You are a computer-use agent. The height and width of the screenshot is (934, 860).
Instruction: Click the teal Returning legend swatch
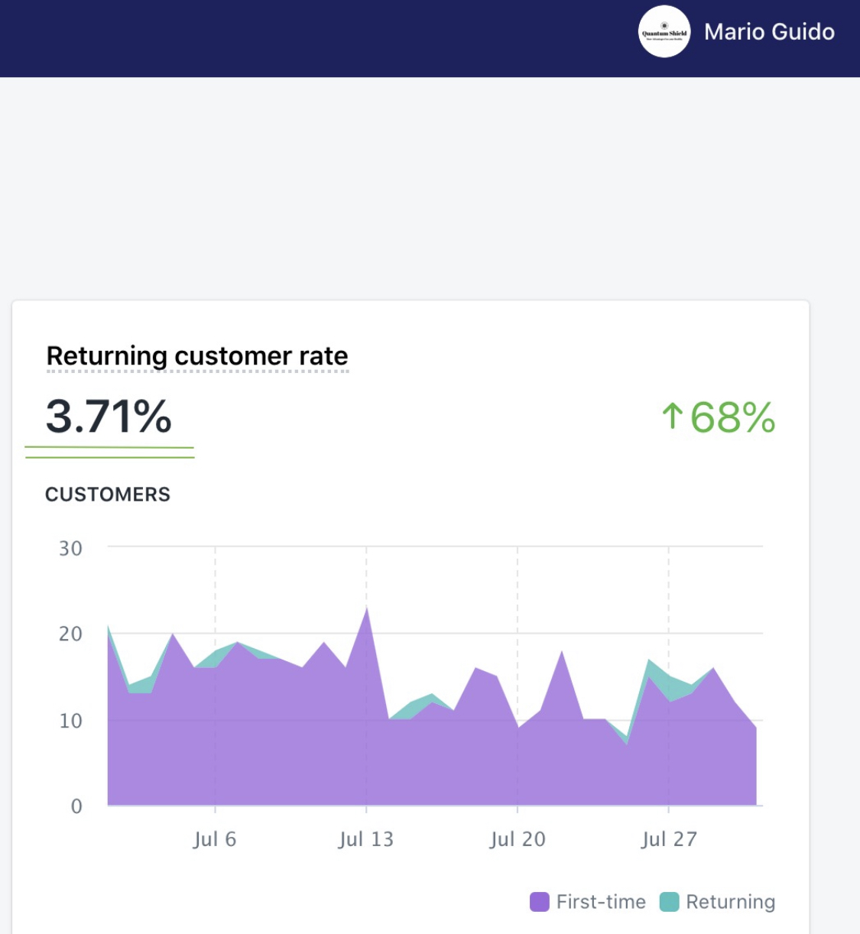[669, 902]
